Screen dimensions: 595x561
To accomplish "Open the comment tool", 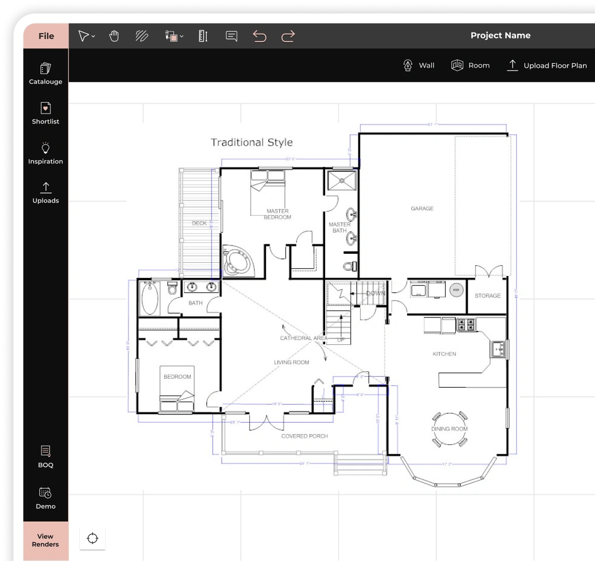I will click(x=231, y=36).
